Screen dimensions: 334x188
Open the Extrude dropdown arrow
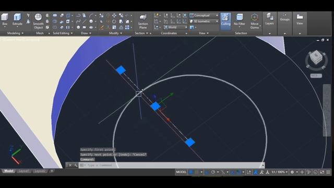[x=17, y=27]
